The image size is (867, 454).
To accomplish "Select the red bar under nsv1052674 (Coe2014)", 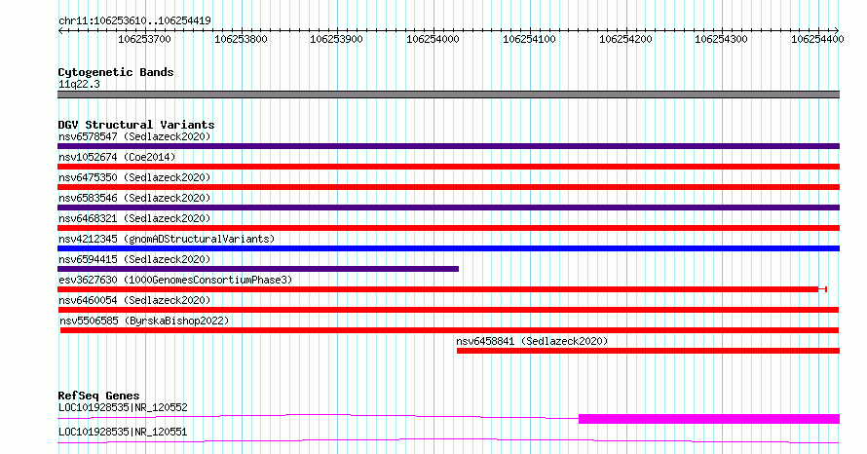I will (x=448, y=167).
